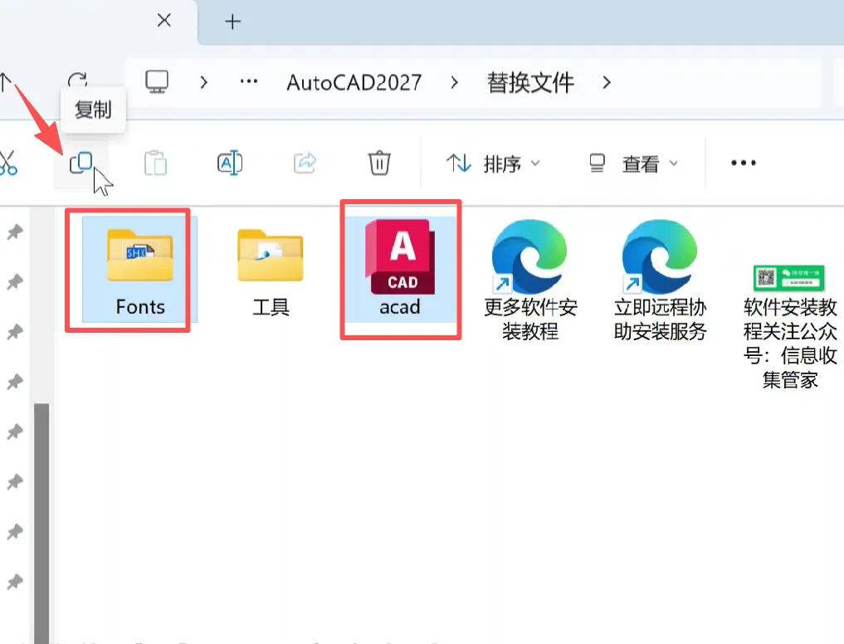The width and height of the screenshot is (844, 644).
Task: Select the acad application file
Action: pos(401,269)
